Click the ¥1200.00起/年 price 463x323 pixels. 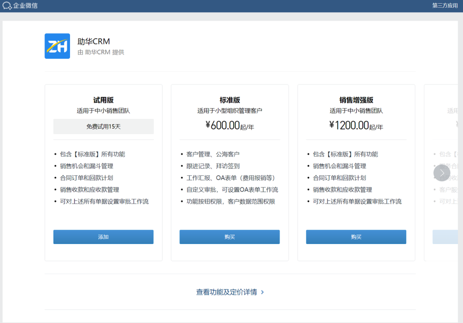[x=356, y=126]
